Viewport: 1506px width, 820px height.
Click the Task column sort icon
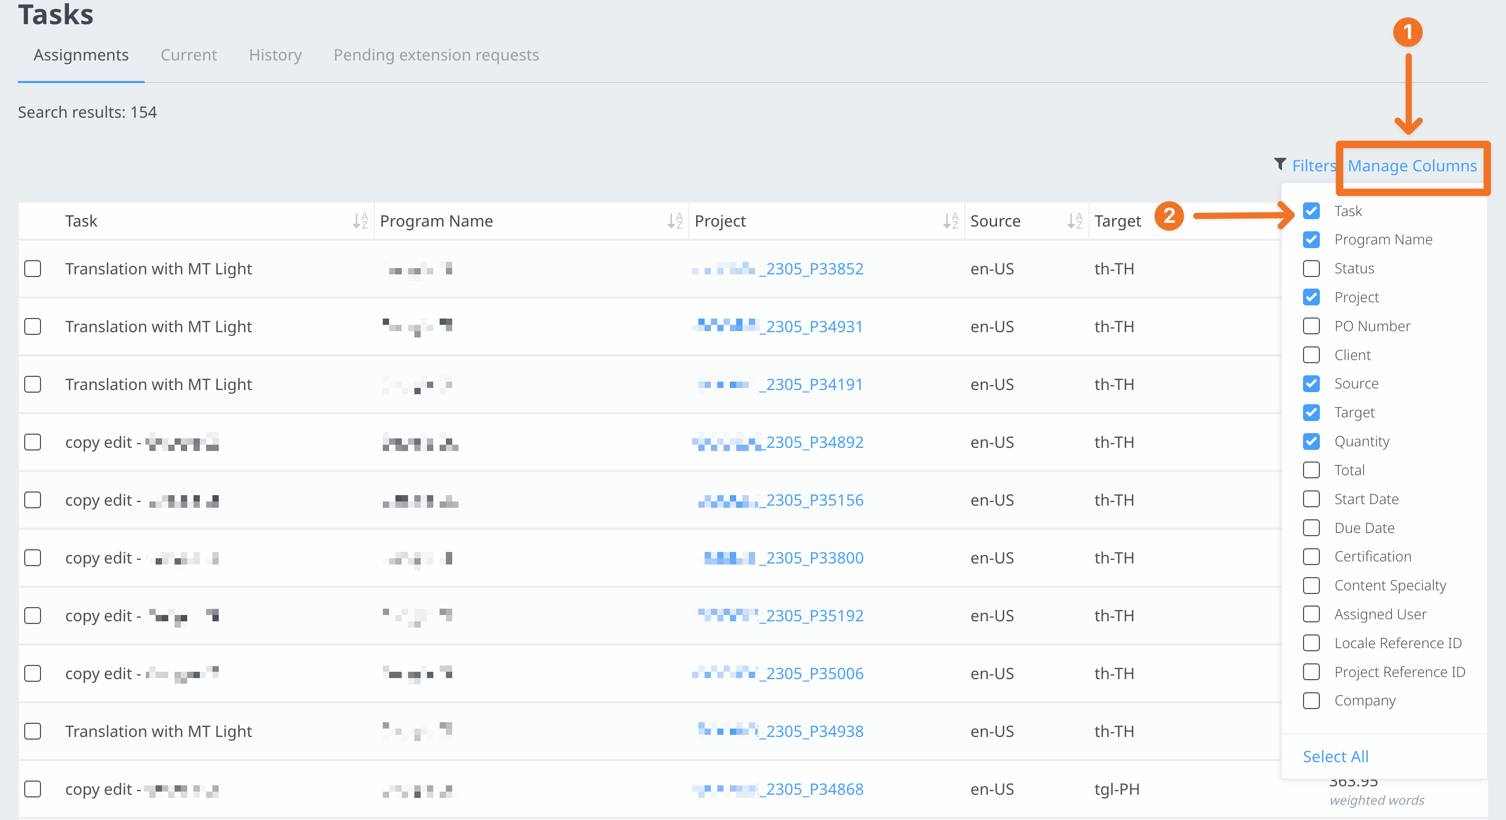tap(360, 221)
